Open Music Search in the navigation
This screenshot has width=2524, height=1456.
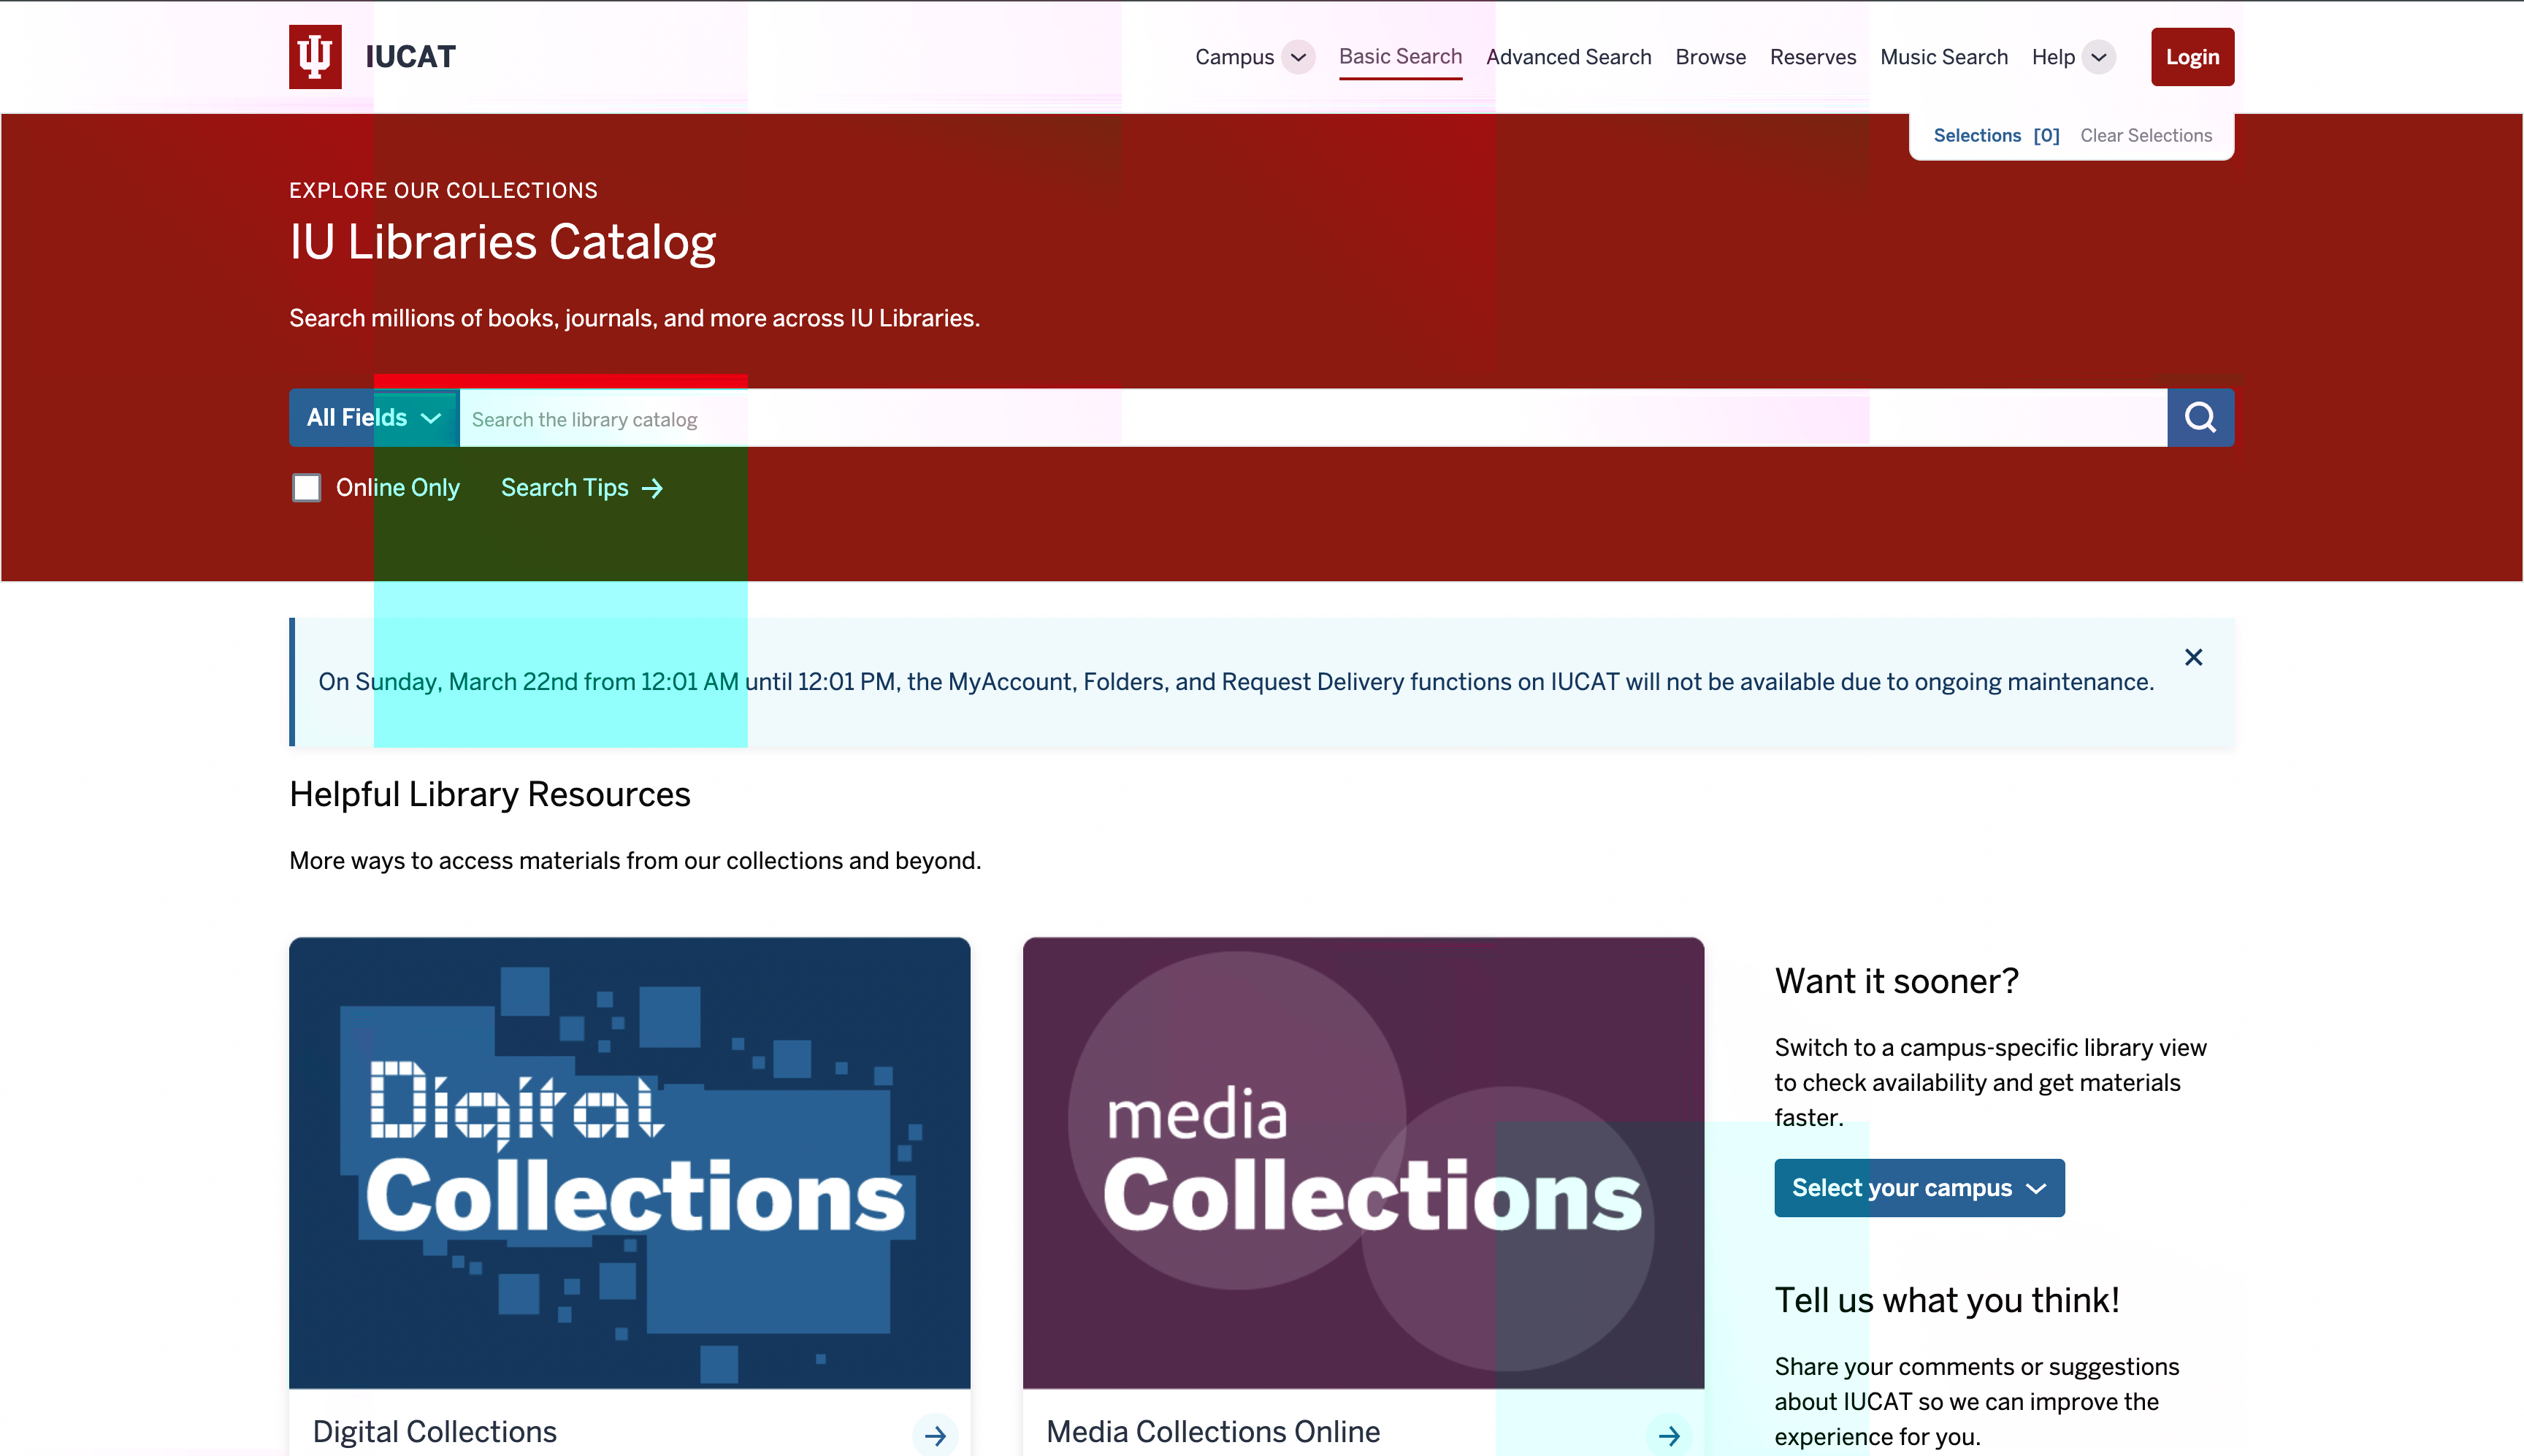coord(1943,57)
